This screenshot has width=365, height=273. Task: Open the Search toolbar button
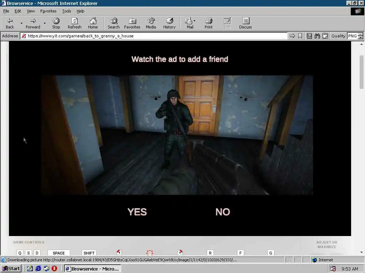pyautogui.click(x=114, y=23)
